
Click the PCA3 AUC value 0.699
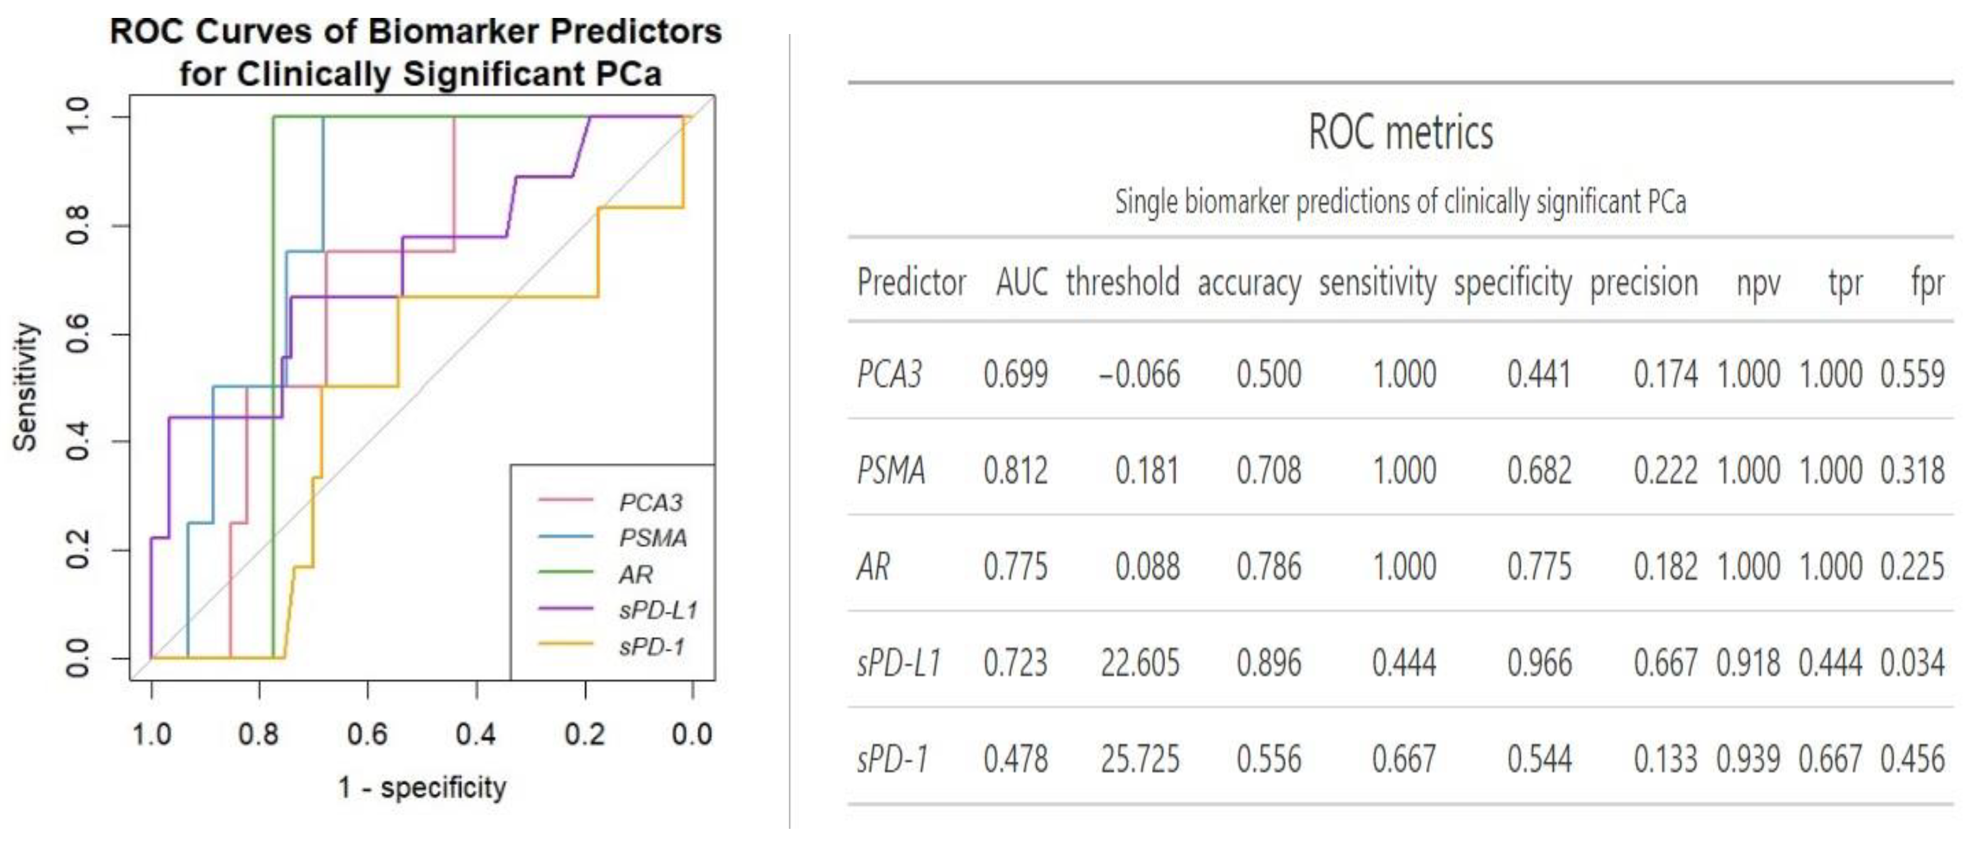pyautogui.click(x=1015, y=374)
